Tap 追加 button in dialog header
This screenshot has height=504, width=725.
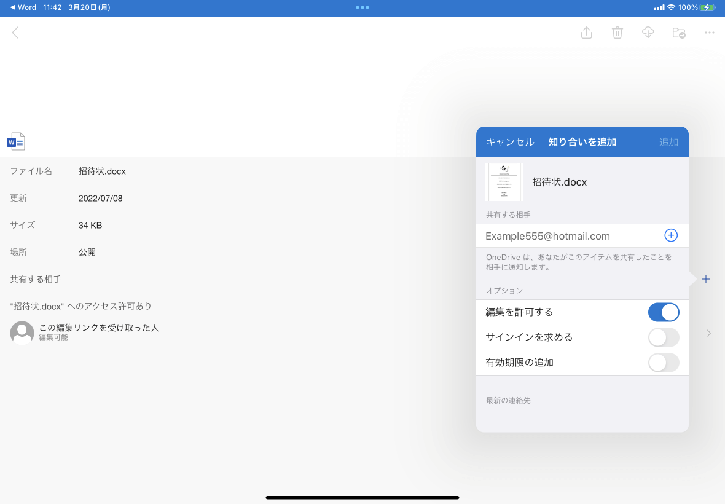[668, 142]
